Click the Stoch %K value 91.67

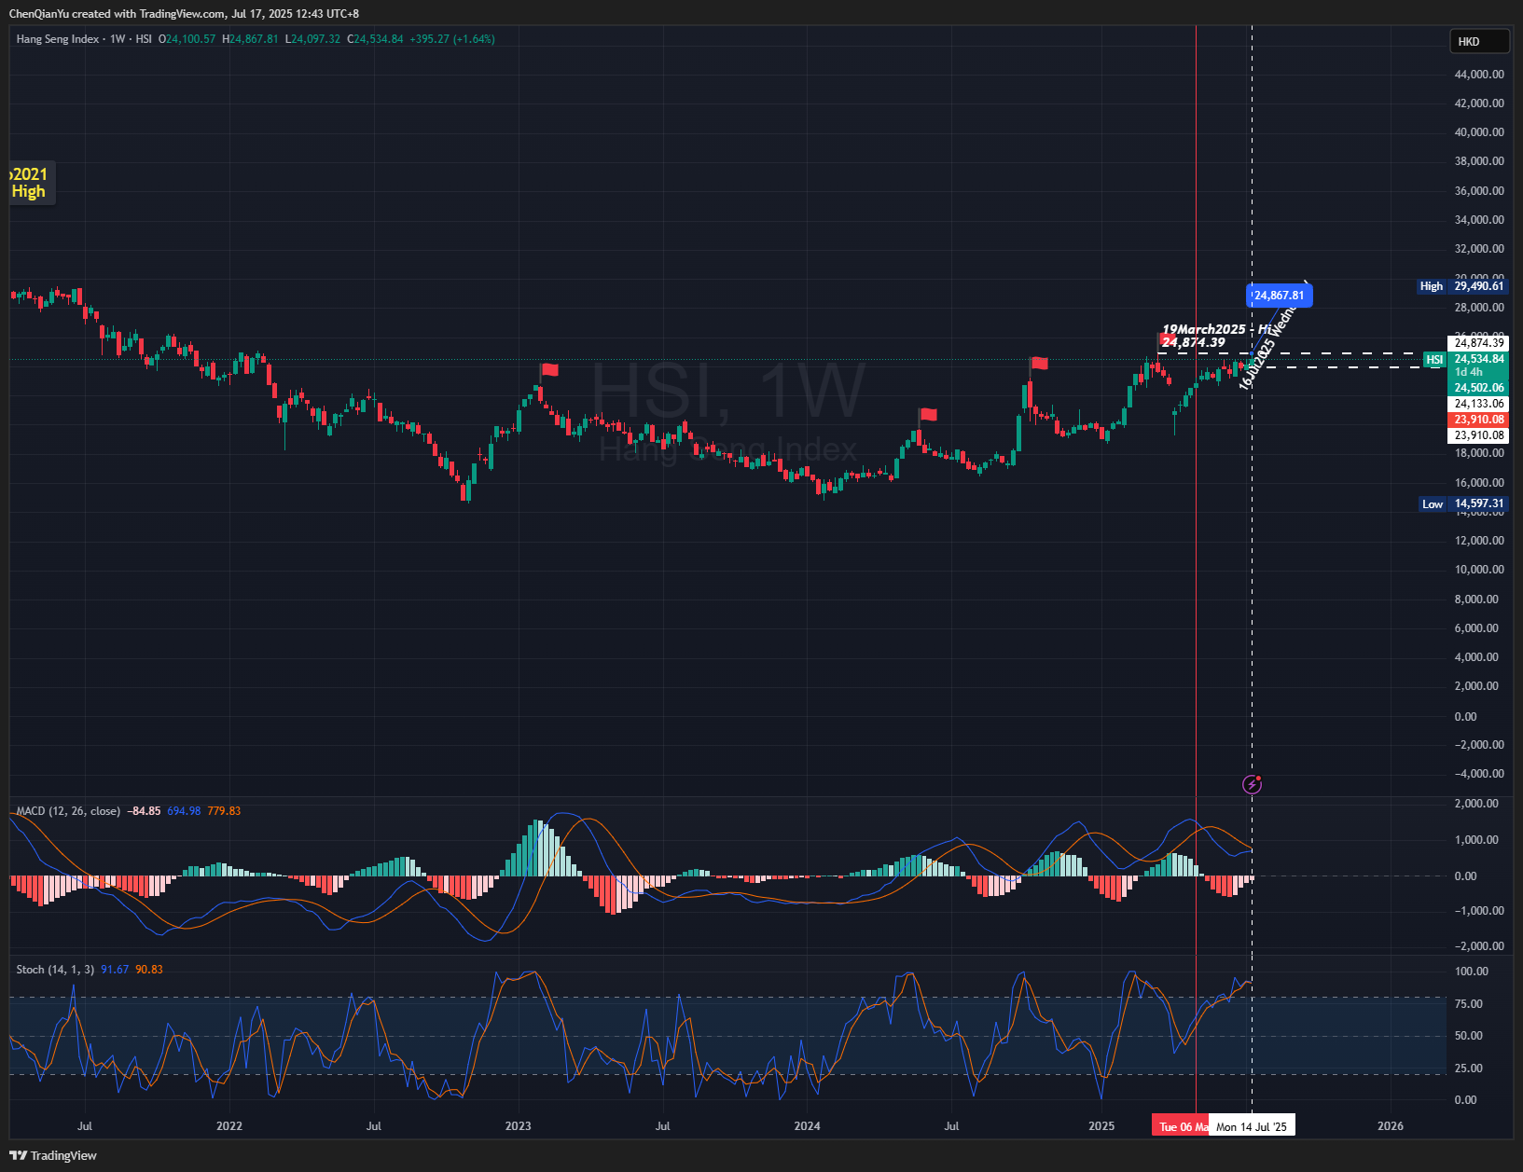tap(115, 970)
